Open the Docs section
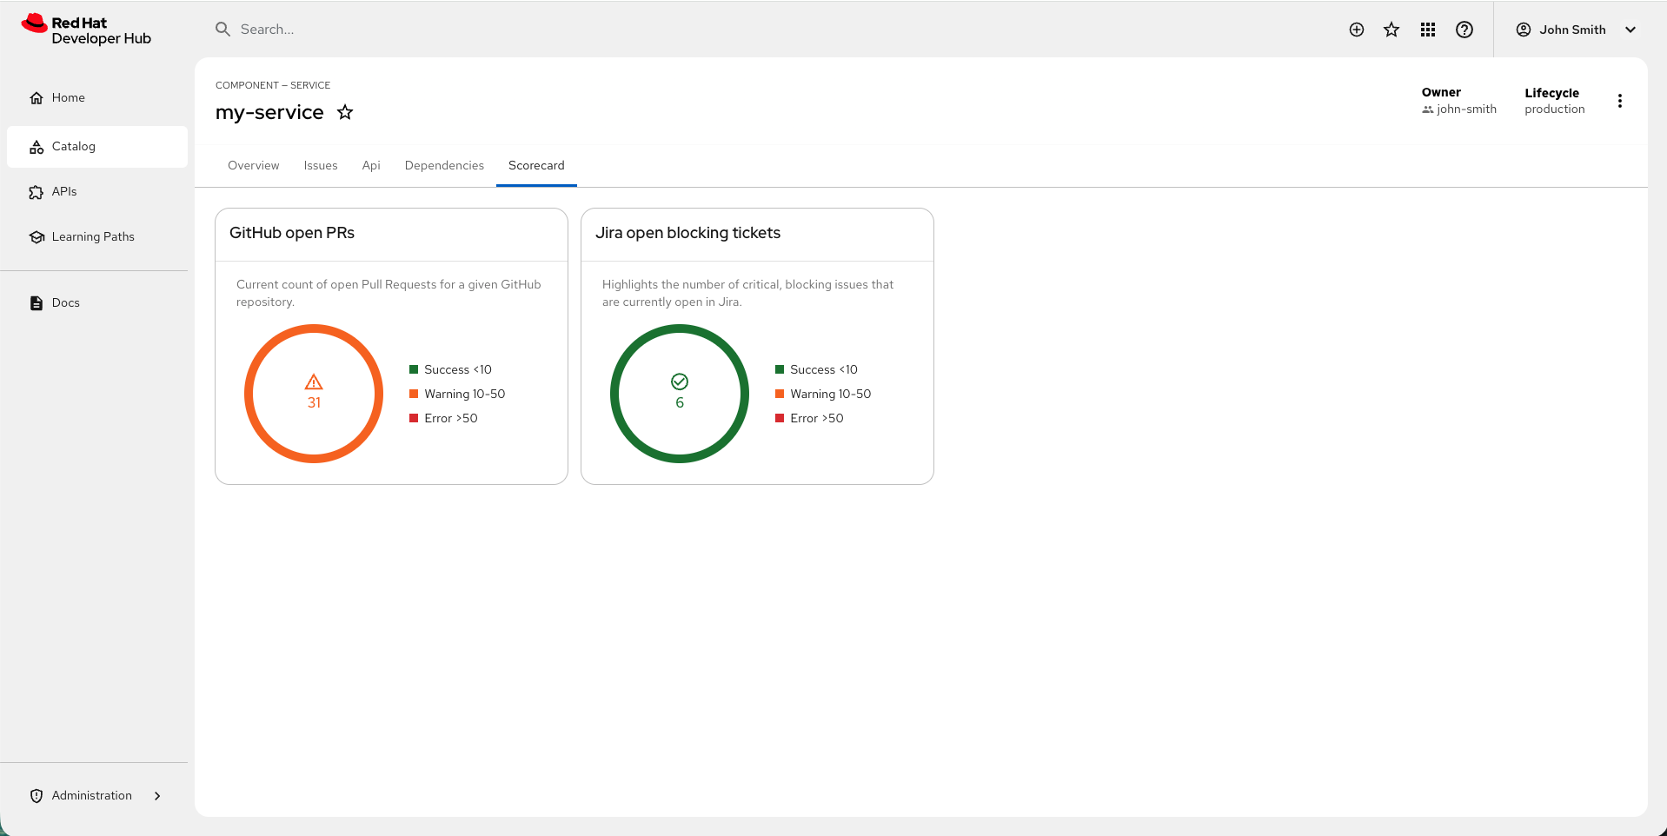Screen dimensions: 1667x836 64,302
